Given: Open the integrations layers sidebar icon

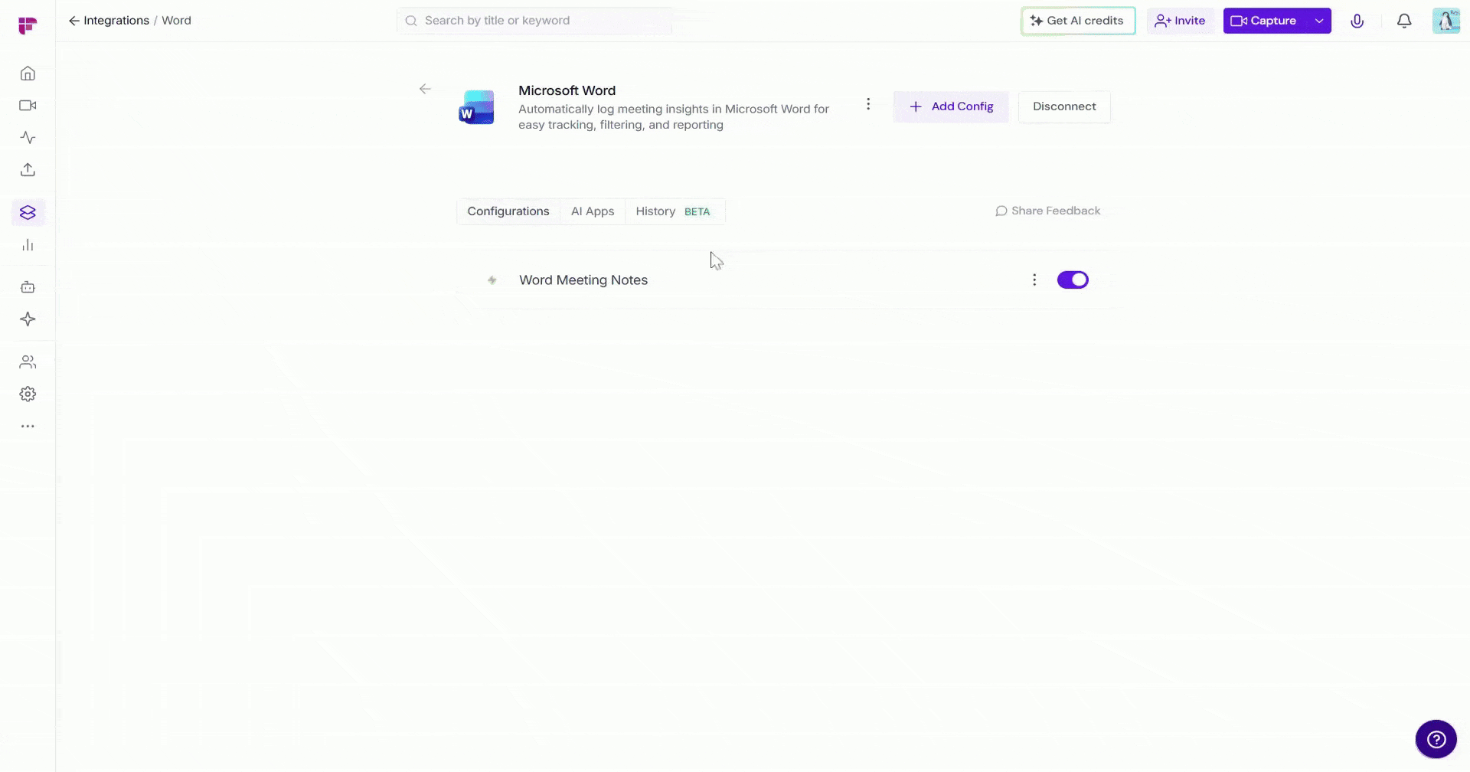Looking at the screenshot, I should 28,213.
